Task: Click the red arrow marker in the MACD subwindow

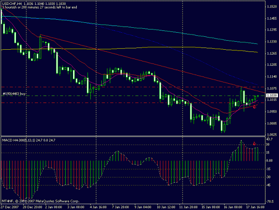Action: (254, 143)
